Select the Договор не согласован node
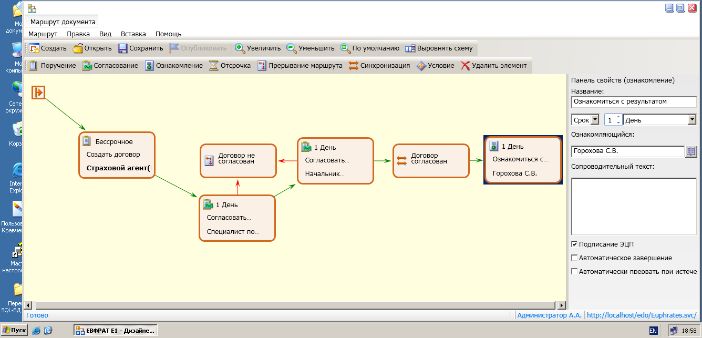Image resolution: width=702 pixels, height=338 pixels. tap(239, 161)
